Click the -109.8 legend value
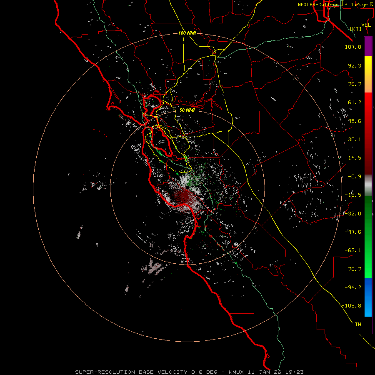This screenshot has height=375, width=375. (352, 306)
